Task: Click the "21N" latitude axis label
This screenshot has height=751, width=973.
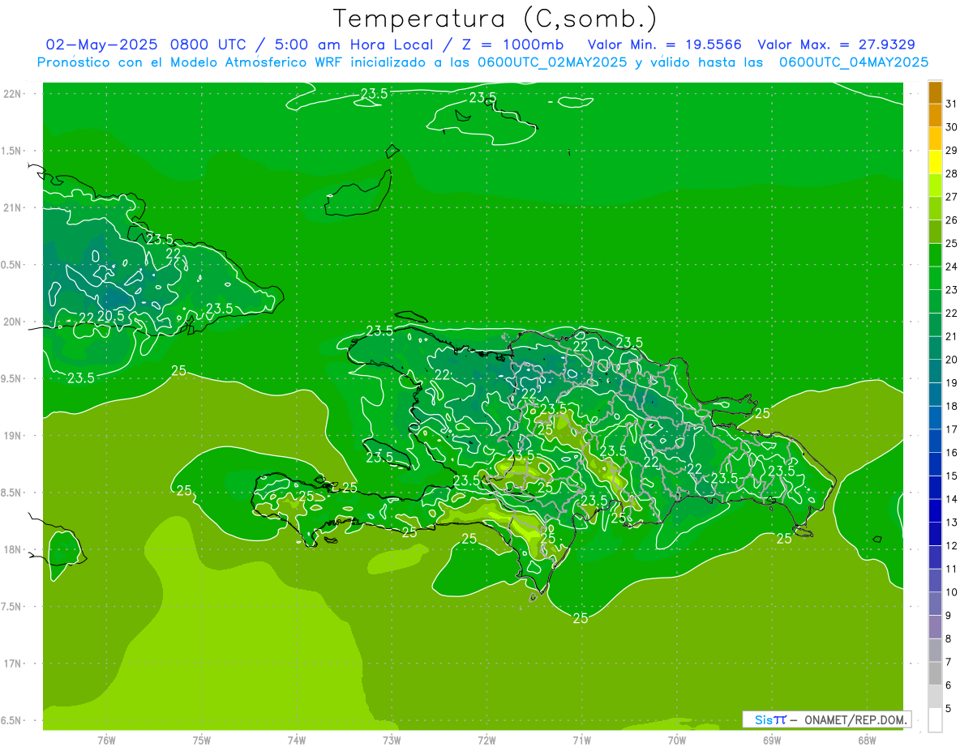Action: [13, 207]
